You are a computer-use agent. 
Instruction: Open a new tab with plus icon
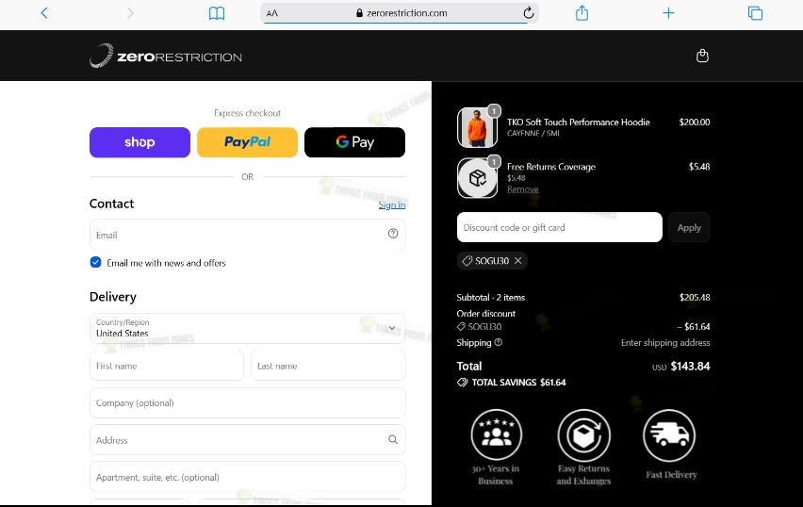(668, 13)
